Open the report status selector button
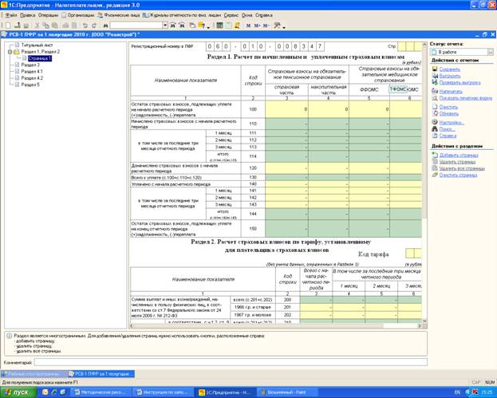Image resolution: width=497 pixels, height=398 pixels. (x=491, y=52)
